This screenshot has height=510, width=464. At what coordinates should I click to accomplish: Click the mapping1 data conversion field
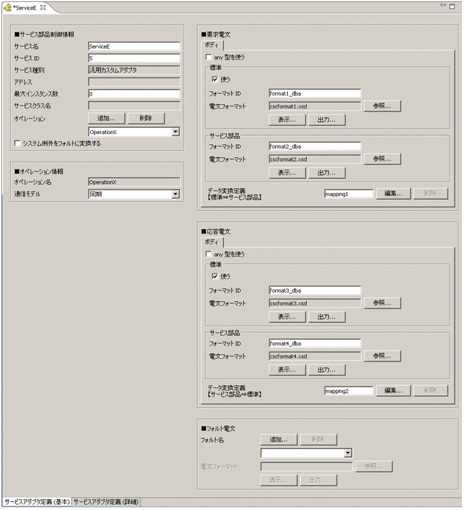coord(349,194)
